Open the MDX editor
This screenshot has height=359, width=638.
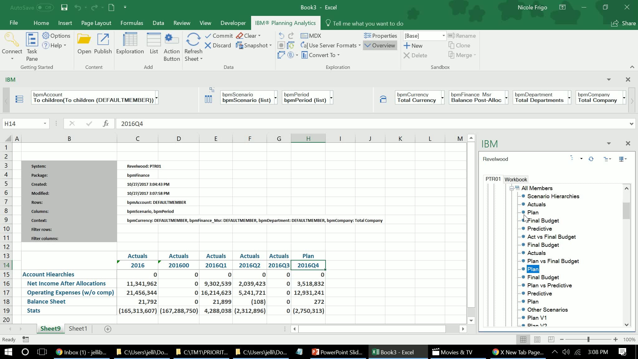click(311, 36)
